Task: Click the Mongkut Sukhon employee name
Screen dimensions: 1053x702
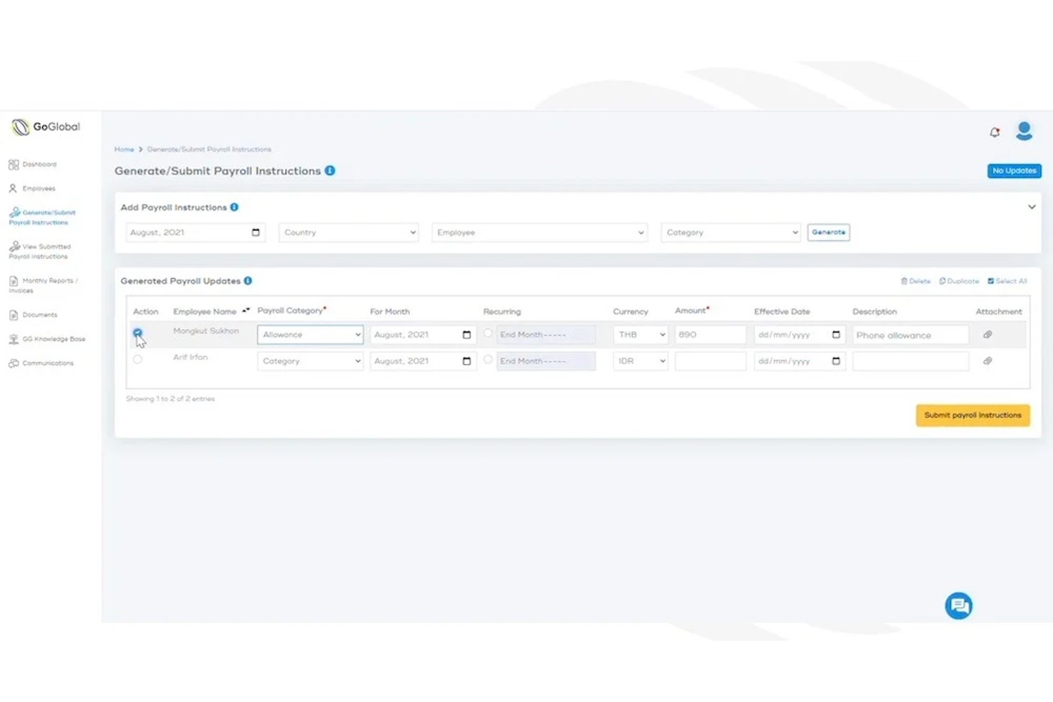Action: coord(206,331)
